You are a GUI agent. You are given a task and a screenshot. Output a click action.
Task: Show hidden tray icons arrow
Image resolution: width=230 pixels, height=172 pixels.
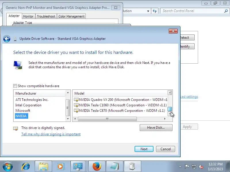180,167
